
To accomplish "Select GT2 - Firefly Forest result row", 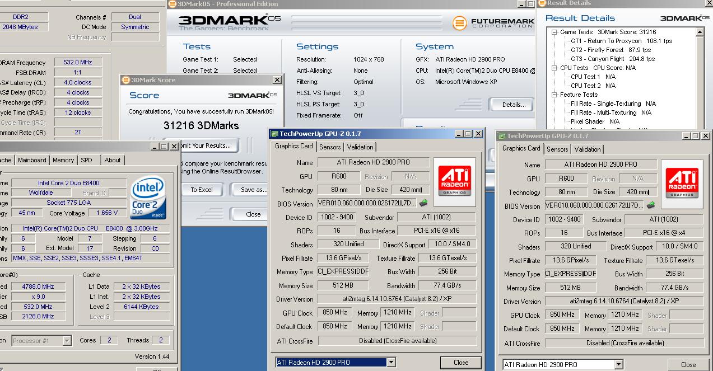I will [x=611, y=50].
